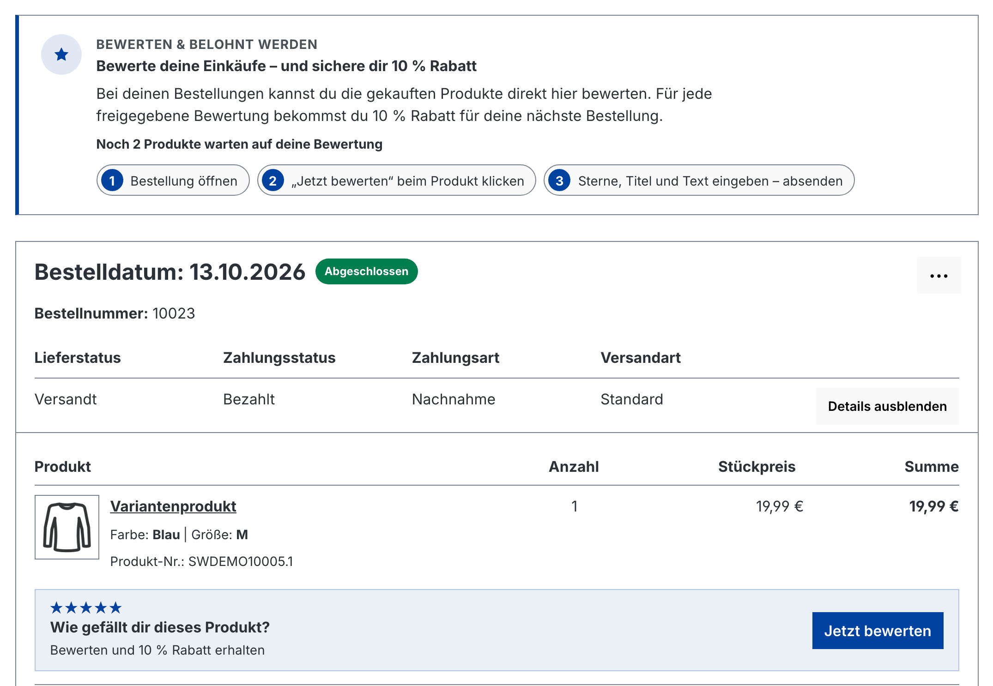Click the 'Farbe: Blau' variant text

point(145,535)
